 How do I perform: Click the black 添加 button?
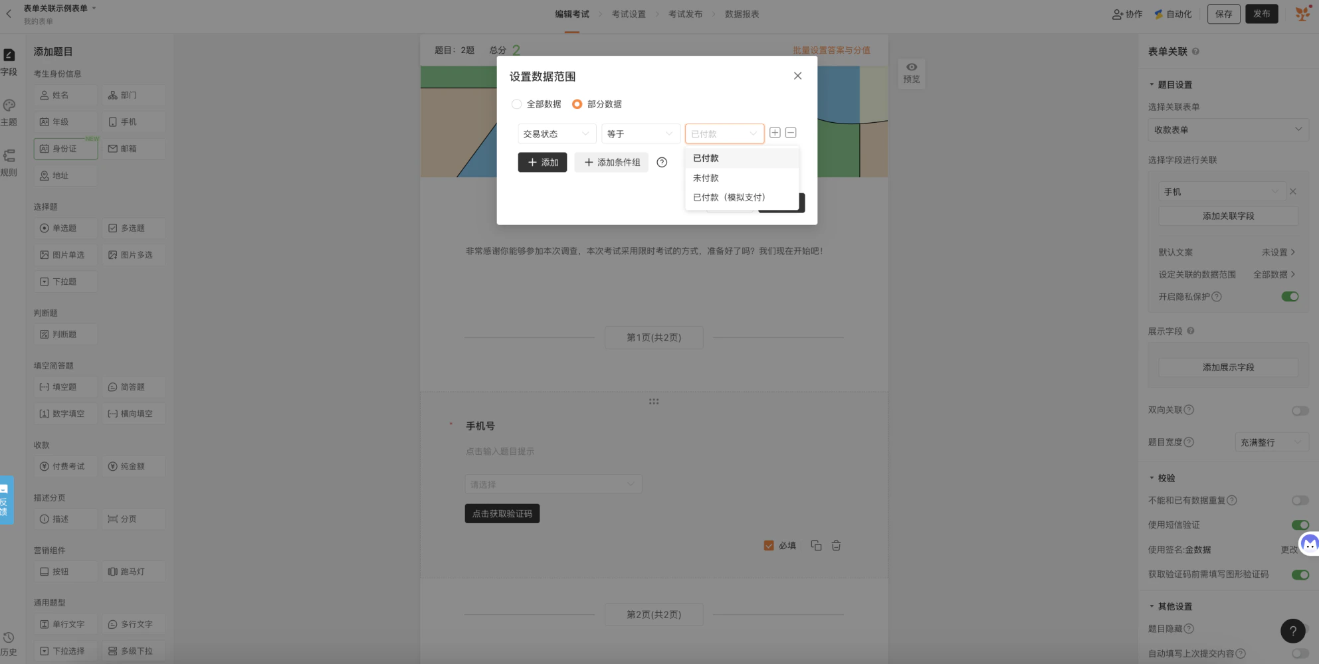(x=542, y=162)
